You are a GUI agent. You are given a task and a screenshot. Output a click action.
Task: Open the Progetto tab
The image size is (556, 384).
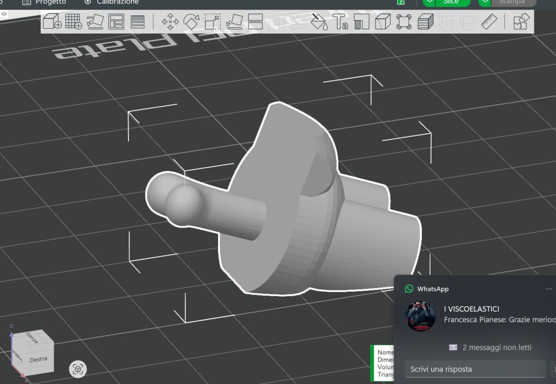click(x=50, y=2)
